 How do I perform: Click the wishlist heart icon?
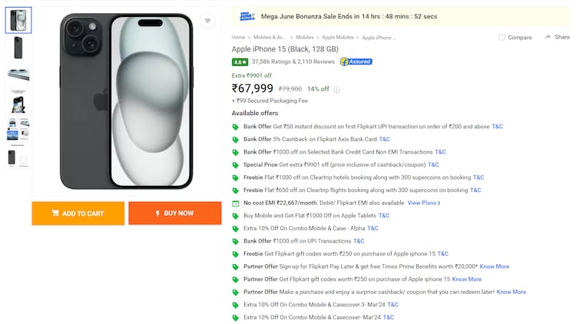click(x=207, y=21)
